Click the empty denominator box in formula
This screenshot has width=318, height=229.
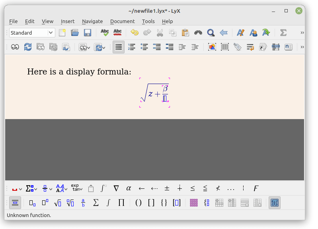click(x=165, y=98)
